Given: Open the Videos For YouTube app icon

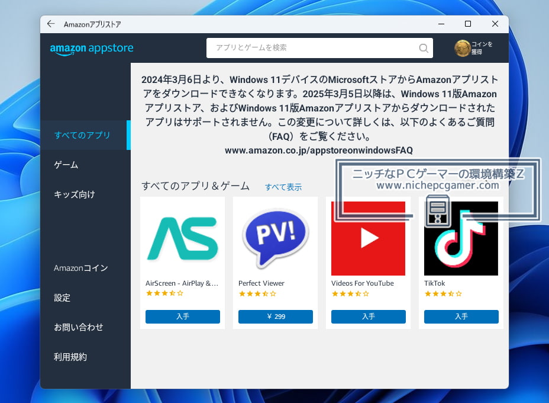Looking at the screenshot, I should coord(369,238).
